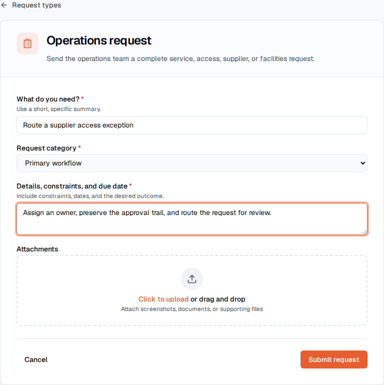Click the "What do you need?" summary field
The height and width of the screenshot is (385, 384).
click(x=192, y=125)
